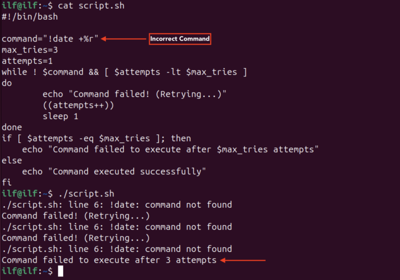
Task: Click the first 'command not found' error line
Action: click(x=117, y=205)
